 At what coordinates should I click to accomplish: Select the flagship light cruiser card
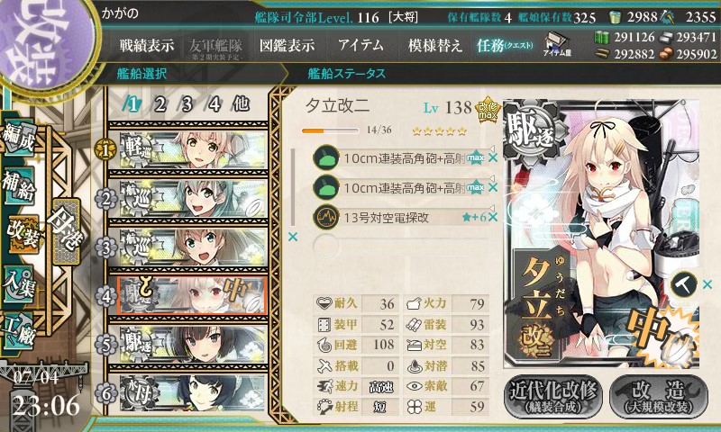point(192,149)
